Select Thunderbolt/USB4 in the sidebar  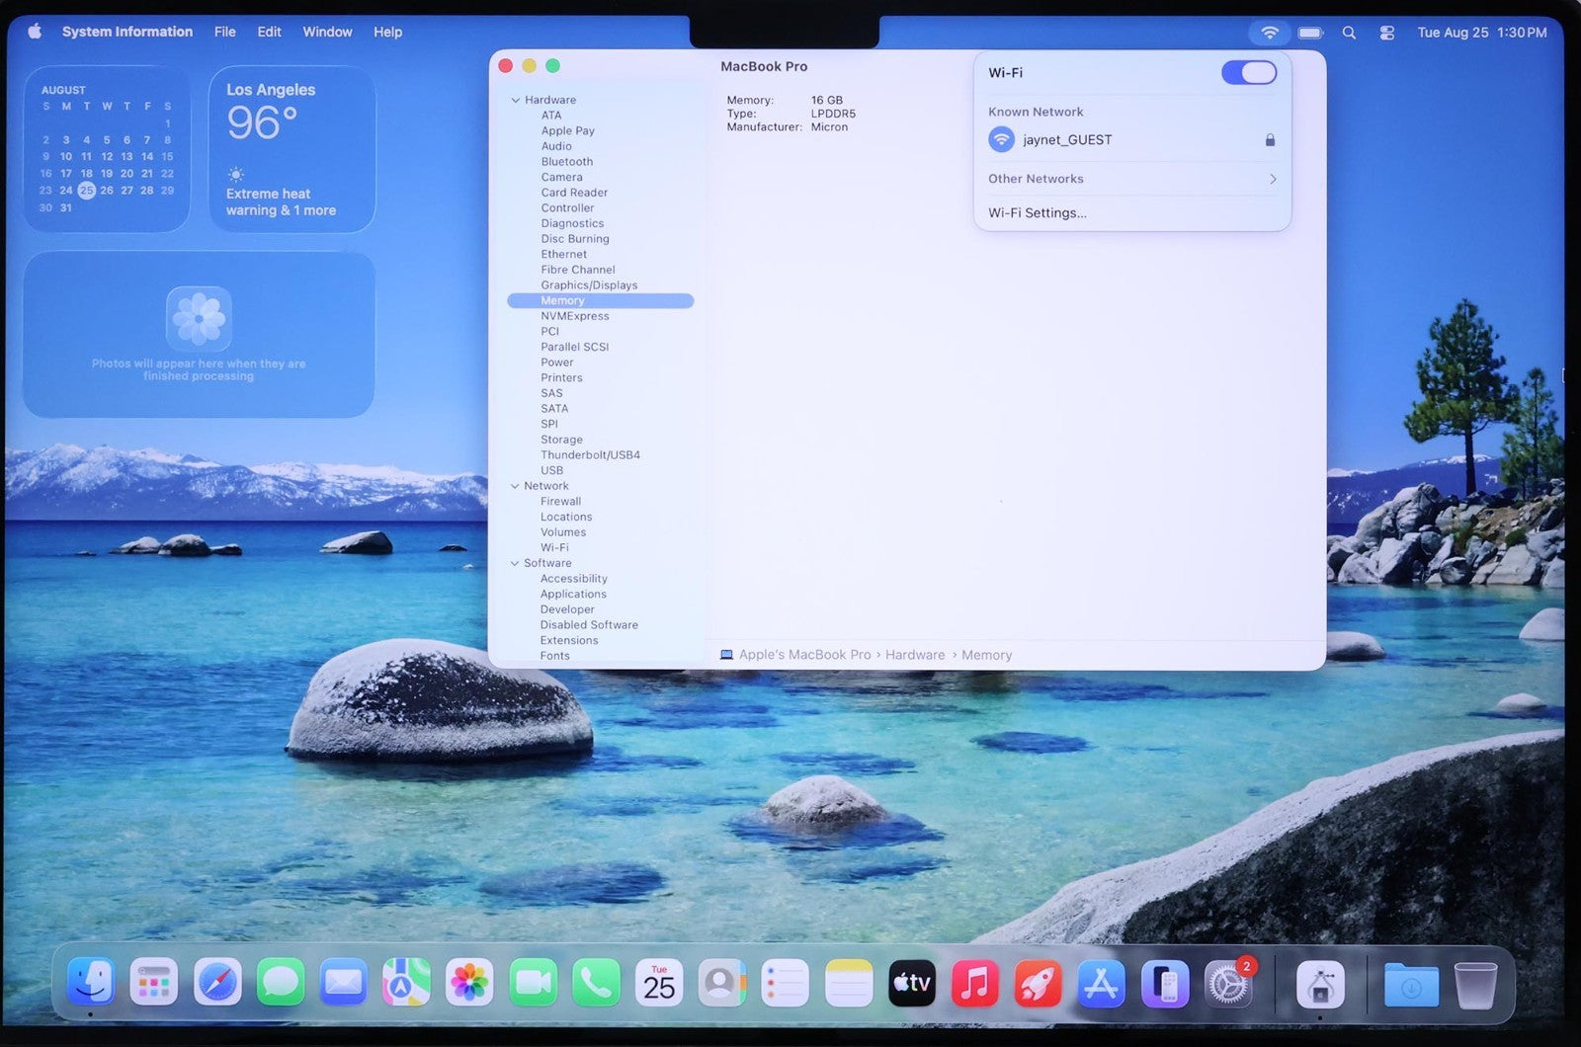click(590, 455)
